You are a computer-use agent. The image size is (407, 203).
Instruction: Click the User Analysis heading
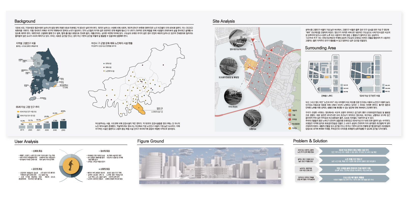tap(26, 142)
